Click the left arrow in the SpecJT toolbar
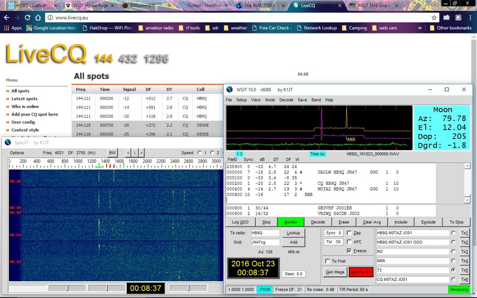 (129, 153)
